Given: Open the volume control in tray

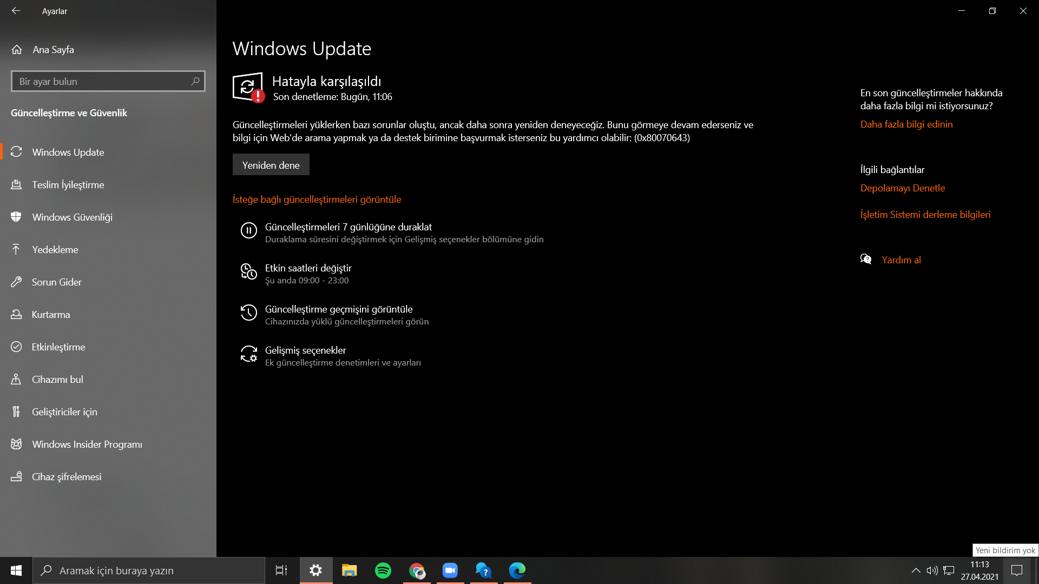Looking at the screenshot, I should 932,570.
